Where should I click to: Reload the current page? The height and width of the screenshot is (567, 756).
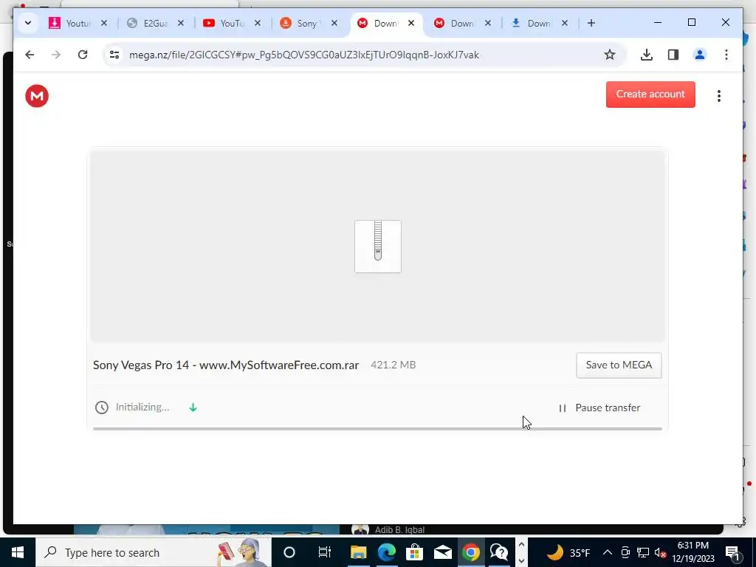[x=83, y=55]
